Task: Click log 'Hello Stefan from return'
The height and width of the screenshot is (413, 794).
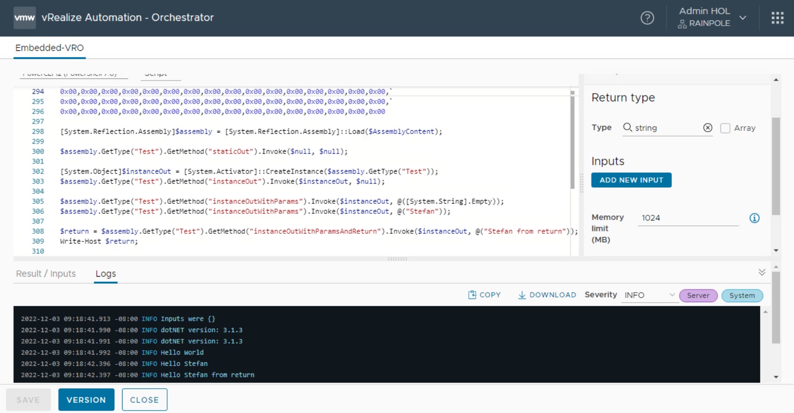Action: [x=207, y=375]
